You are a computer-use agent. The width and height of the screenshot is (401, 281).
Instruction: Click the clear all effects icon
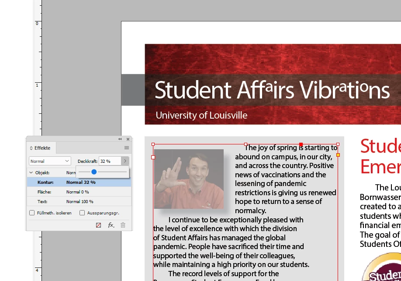pos(98,225)
